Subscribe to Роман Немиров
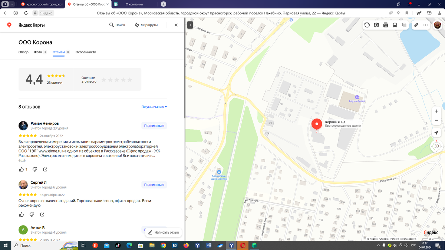This screenshot has height=250, width=445. (x=154, y=126)
